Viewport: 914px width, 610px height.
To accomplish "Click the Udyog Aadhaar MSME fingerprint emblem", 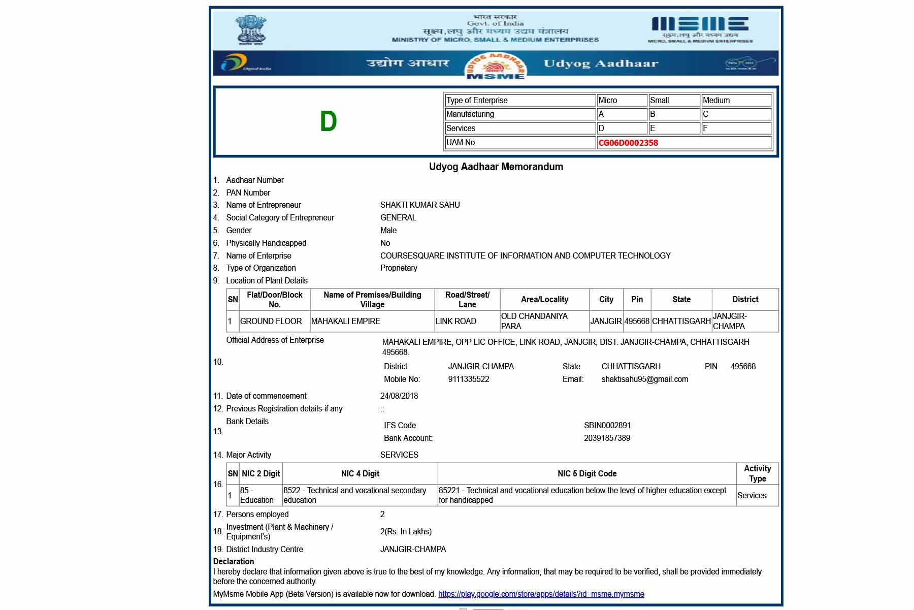I will tap(496, 66).
